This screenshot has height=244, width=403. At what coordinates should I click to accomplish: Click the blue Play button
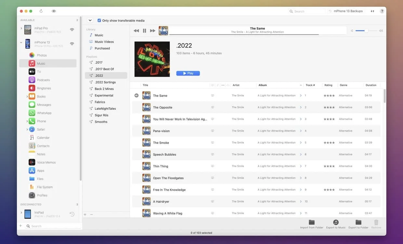point(188,73)
